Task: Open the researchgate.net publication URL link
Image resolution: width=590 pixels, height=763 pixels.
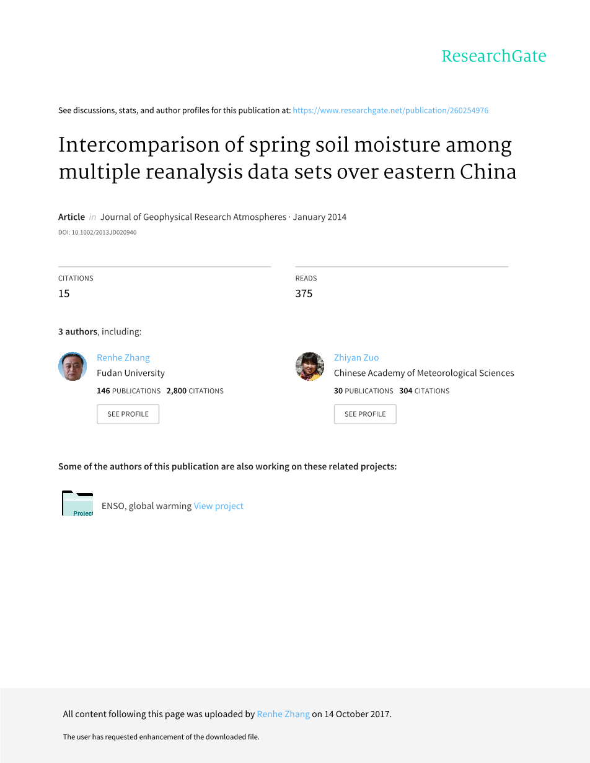Action: tap(390, 110)
